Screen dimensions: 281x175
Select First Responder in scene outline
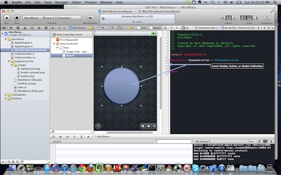click(x=69, y=40)
